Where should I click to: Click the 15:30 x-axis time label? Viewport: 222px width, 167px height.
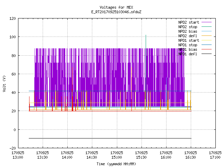tap(141, 158)
